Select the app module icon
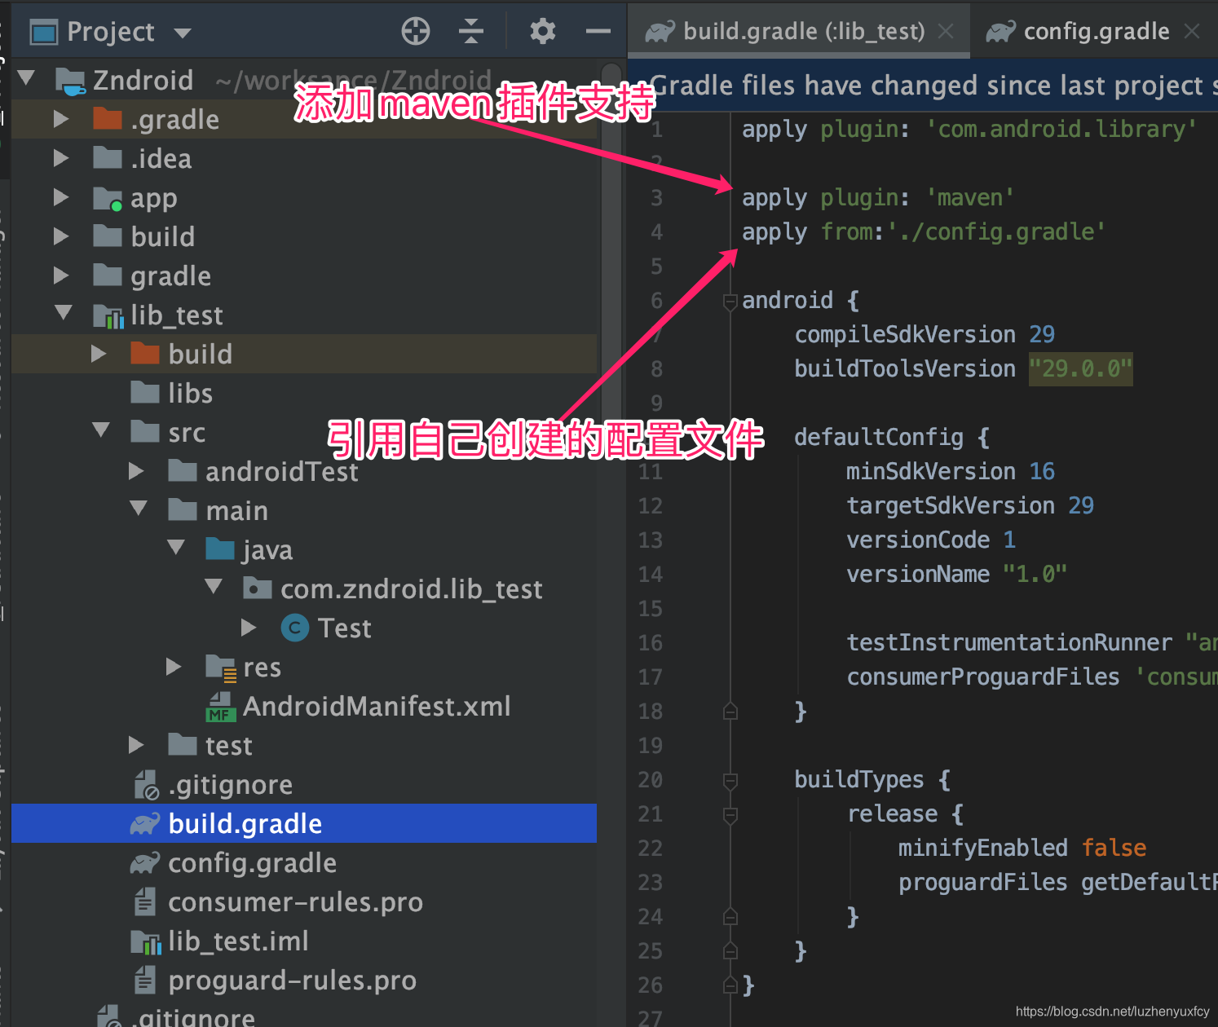This screenshot has width=1218, height=1027. [x=108, y=198]
